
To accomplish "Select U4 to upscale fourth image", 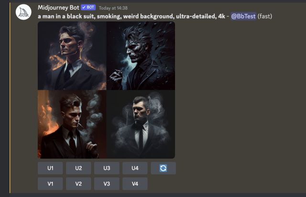I will pyautogui.click(x=135, y=168).
